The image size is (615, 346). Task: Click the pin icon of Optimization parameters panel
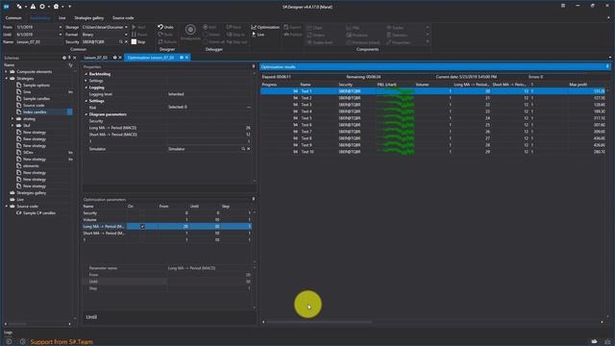click(x=254, y=199)
